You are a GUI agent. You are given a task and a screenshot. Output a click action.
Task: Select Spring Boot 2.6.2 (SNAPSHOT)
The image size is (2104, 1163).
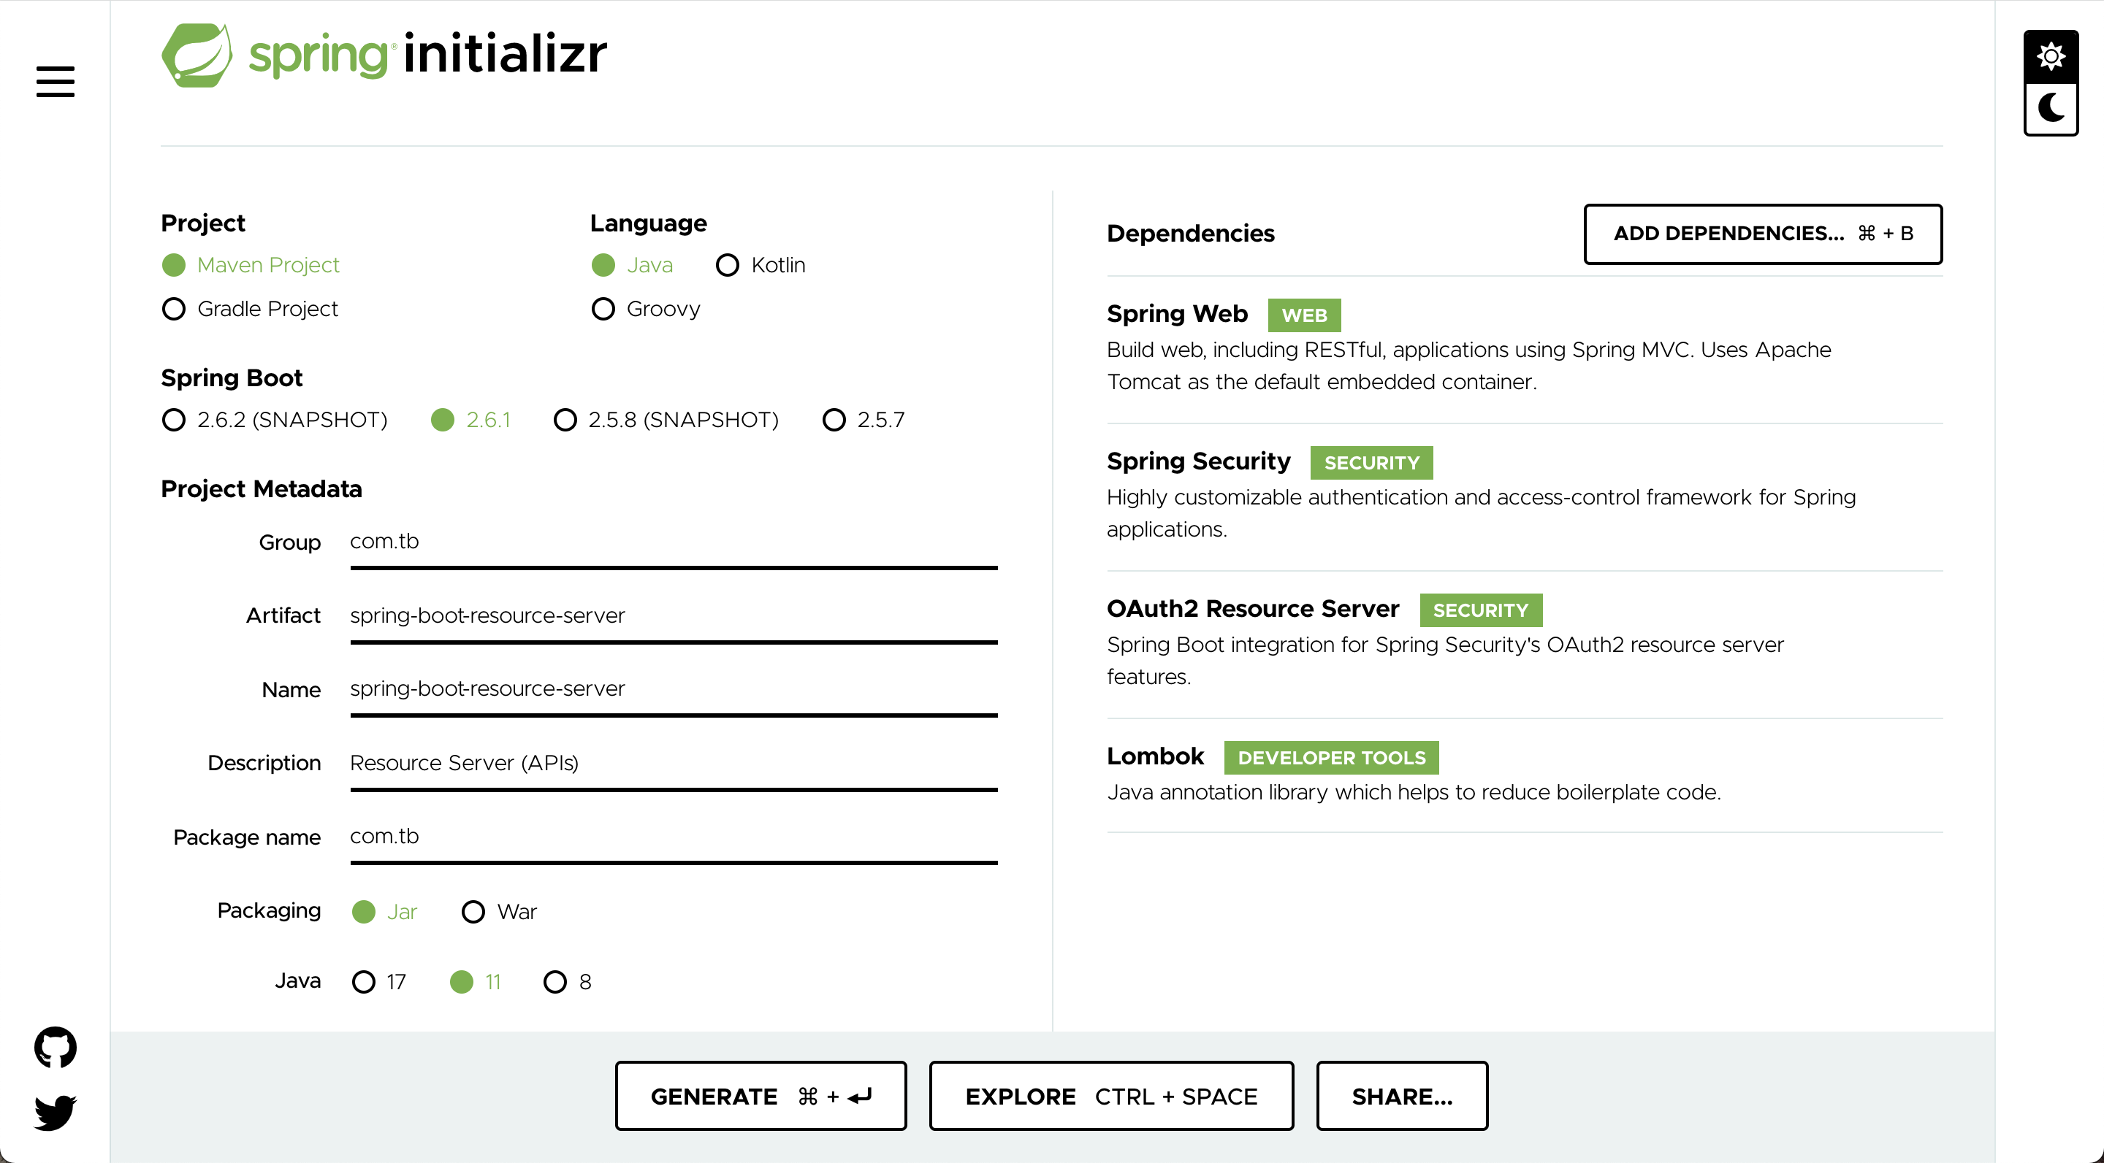point(275,420)
